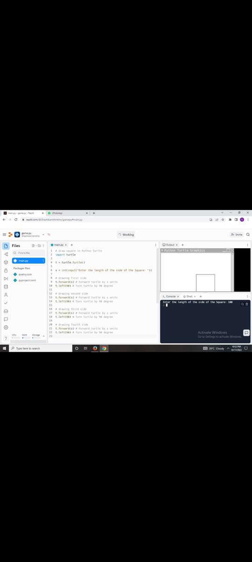Expand the game.py repl name dropdown
Viewport: 252px width, 562px height.
pyautogui.click(x=43, y=234)
